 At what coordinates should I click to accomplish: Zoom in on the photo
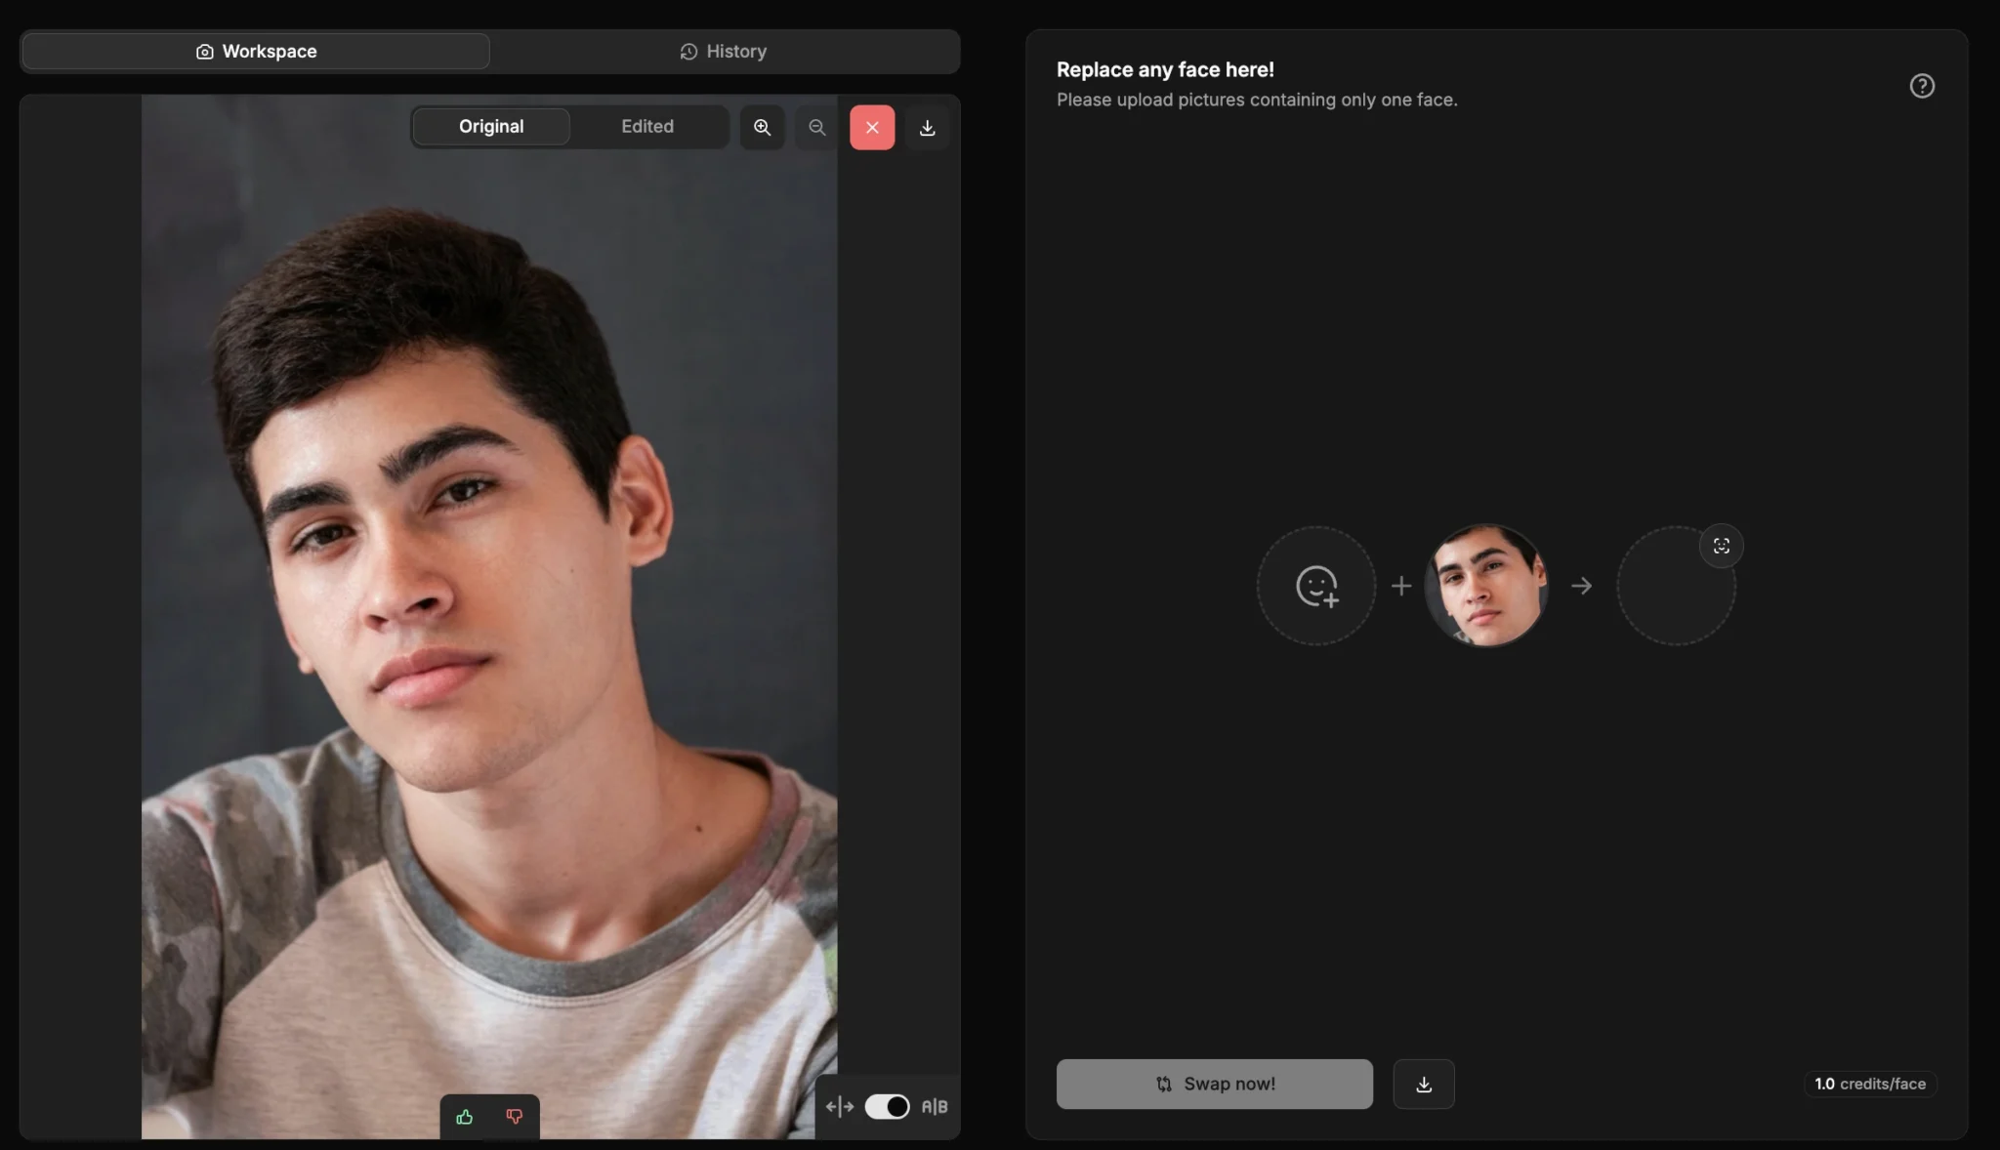(x=762, y=128)
